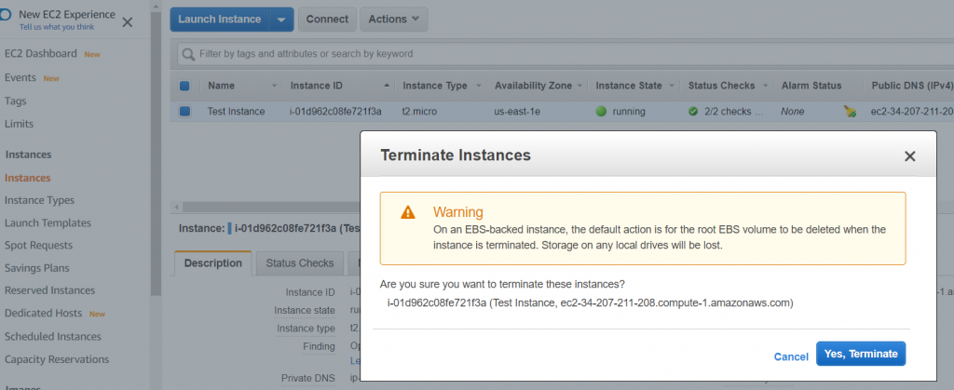Open Launch Templates in the sidebar
954x390 pixels.
click(x=48, y=223)
